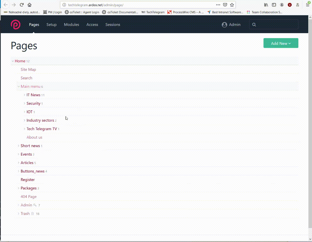Select the About us page
The image size is (312, 242).
click(34, 137)
